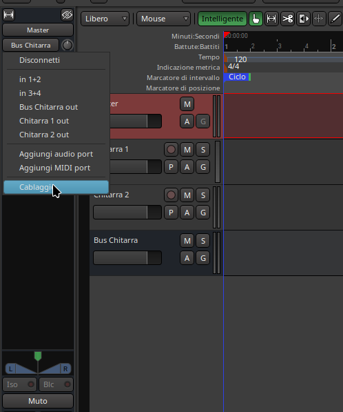
Task: Arm recording on Chitarra 2 track
Action: [171, 195]
